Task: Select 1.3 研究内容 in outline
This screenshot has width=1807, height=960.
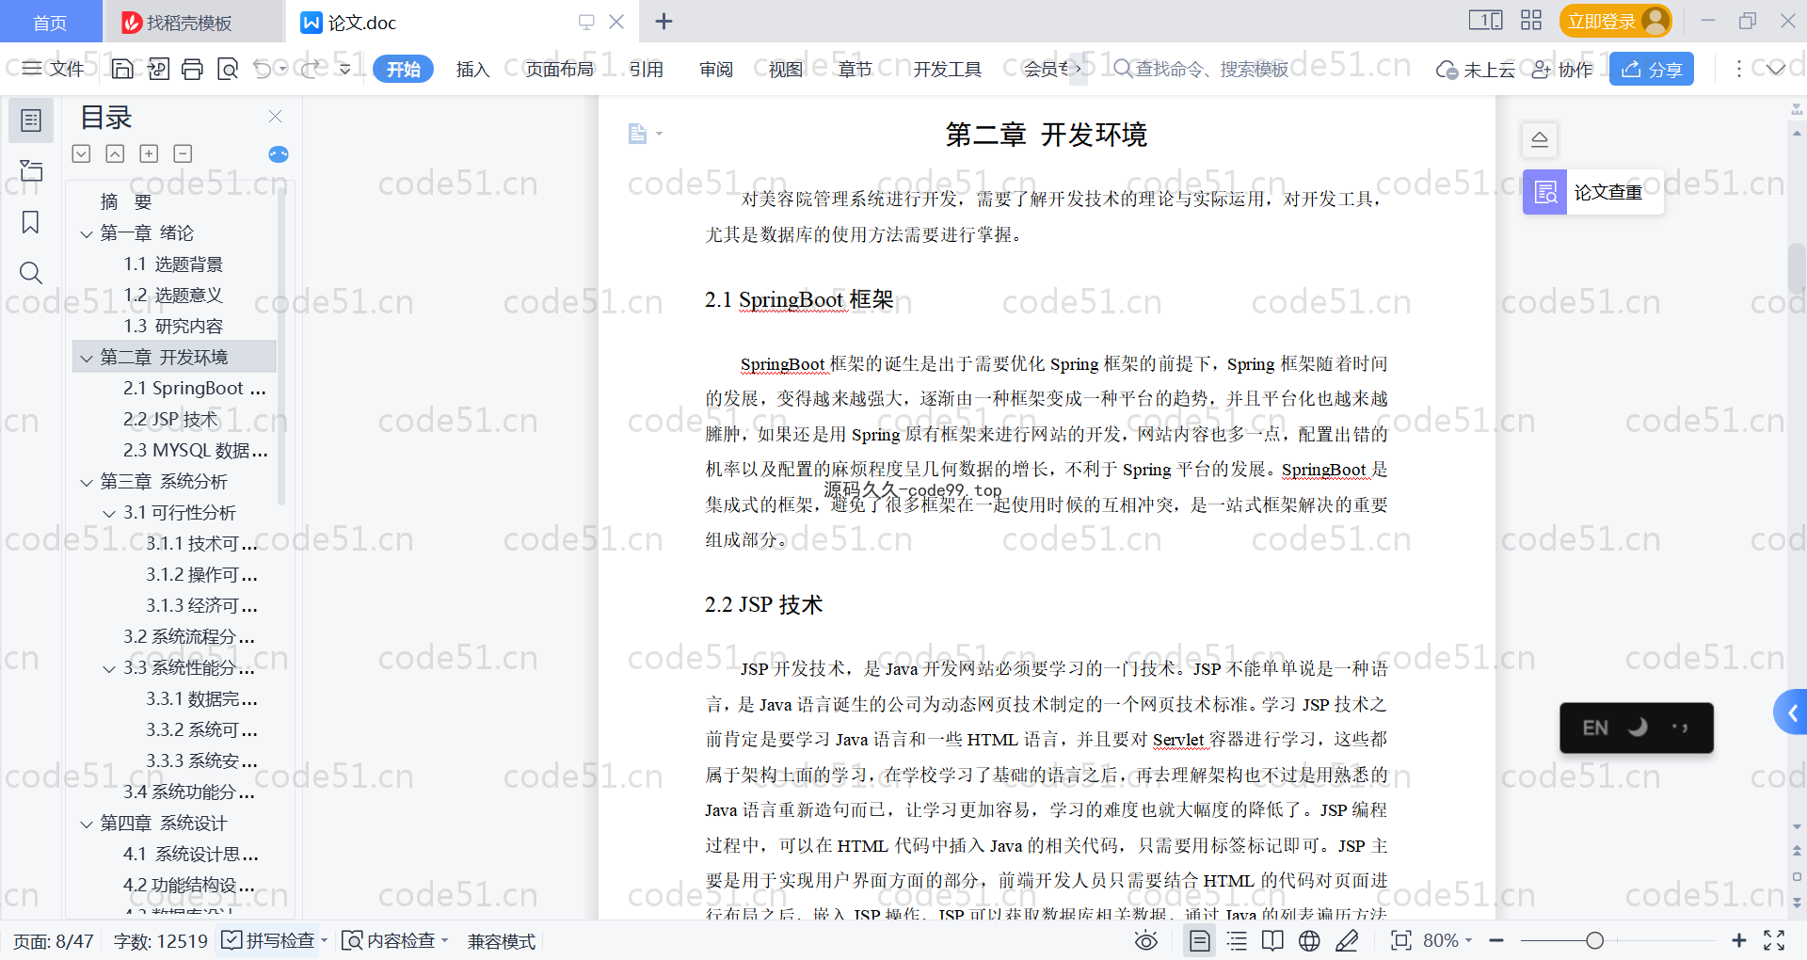Action: (173, 327)
